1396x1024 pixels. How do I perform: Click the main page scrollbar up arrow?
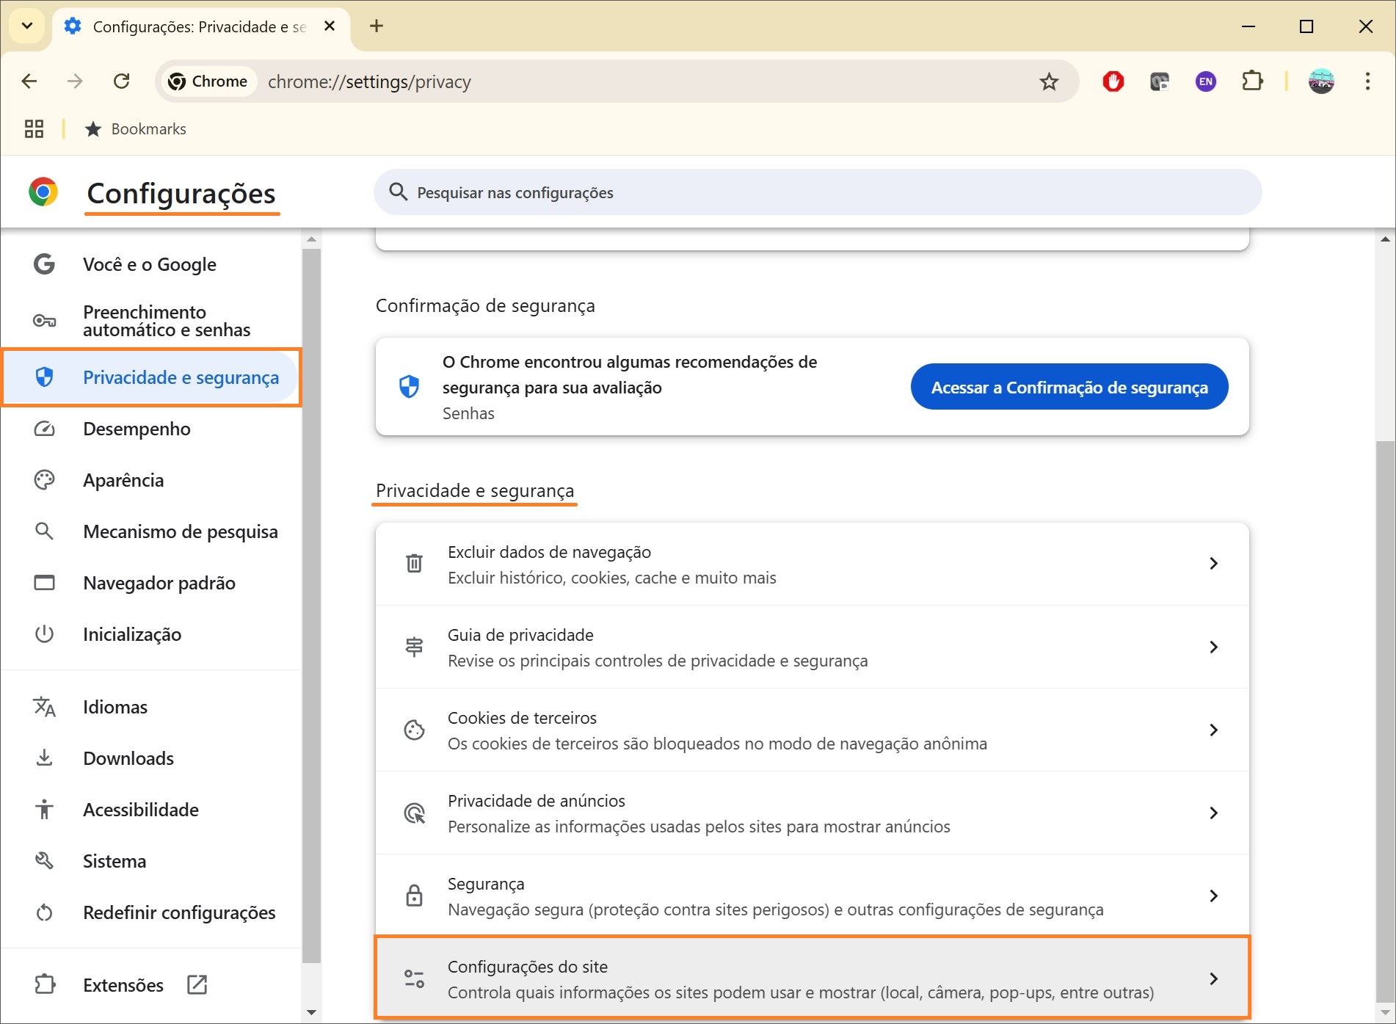coord(1384,239)
